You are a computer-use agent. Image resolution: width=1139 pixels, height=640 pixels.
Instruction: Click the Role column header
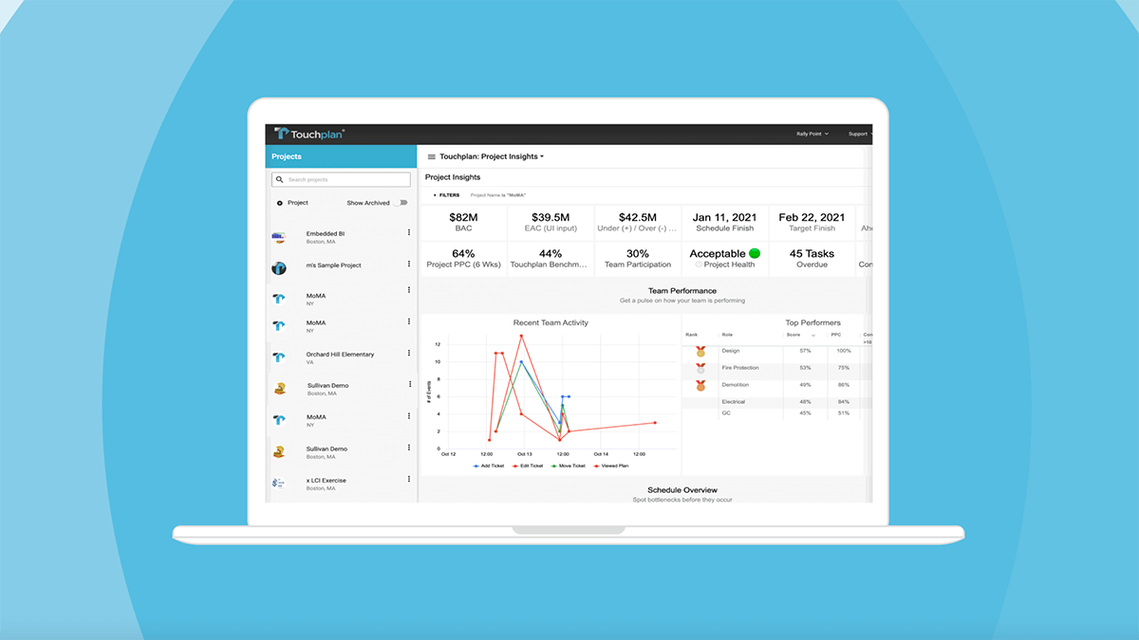[x=727, y=335]
